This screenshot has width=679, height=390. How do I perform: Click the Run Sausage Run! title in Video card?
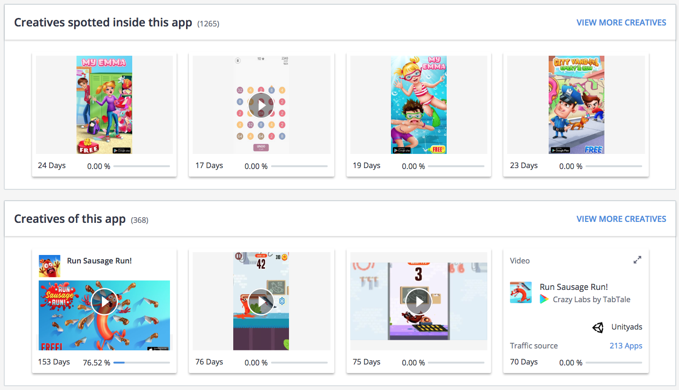click(574, 287)
